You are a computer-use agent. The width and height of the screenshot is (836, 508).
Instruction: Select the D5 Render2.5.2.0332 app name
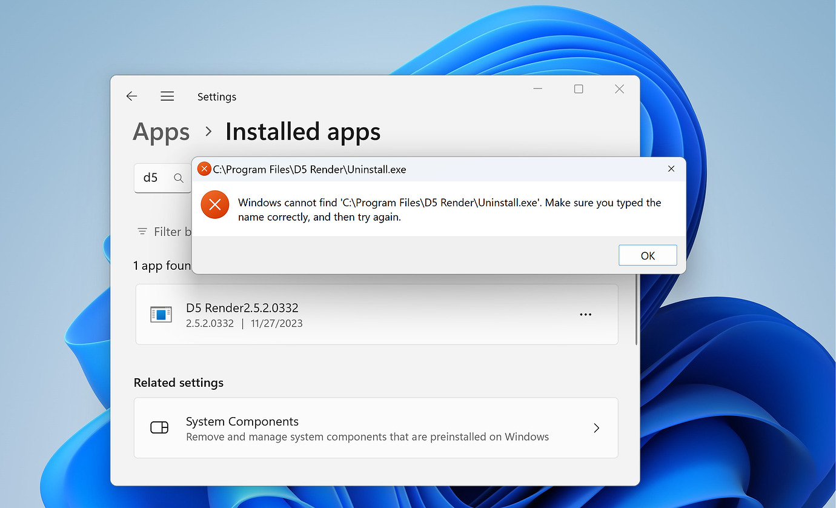click(242, 308)
